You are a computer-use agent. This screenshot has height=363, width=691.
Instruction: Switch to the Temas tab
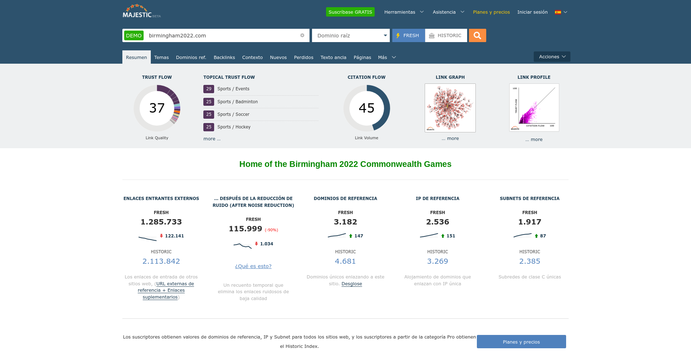(x=161, y=57)
